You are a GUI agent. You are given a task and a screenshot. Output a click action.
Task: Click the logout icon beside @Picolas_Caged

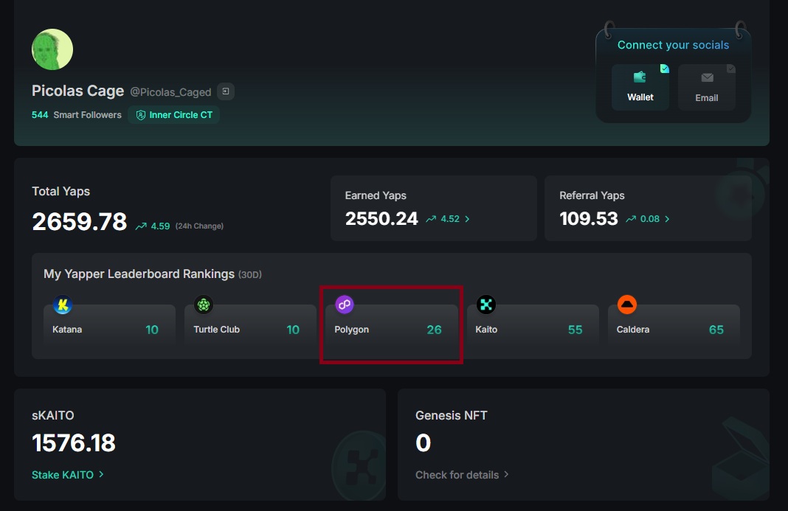(x=226, y=91)
